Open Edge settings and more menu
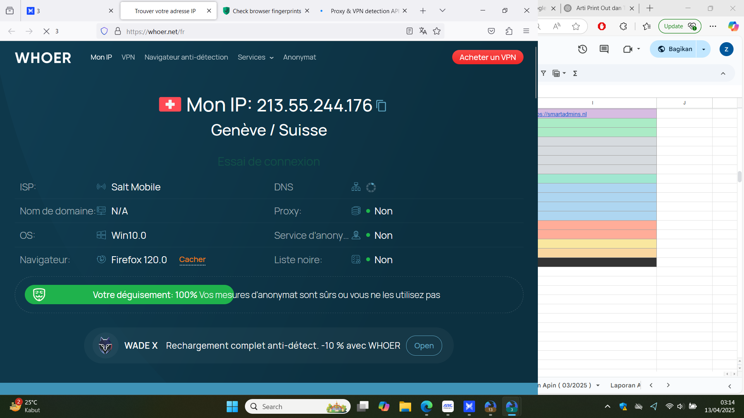The width and height of the screenshot is (744, 418). [x=713, y=26]
